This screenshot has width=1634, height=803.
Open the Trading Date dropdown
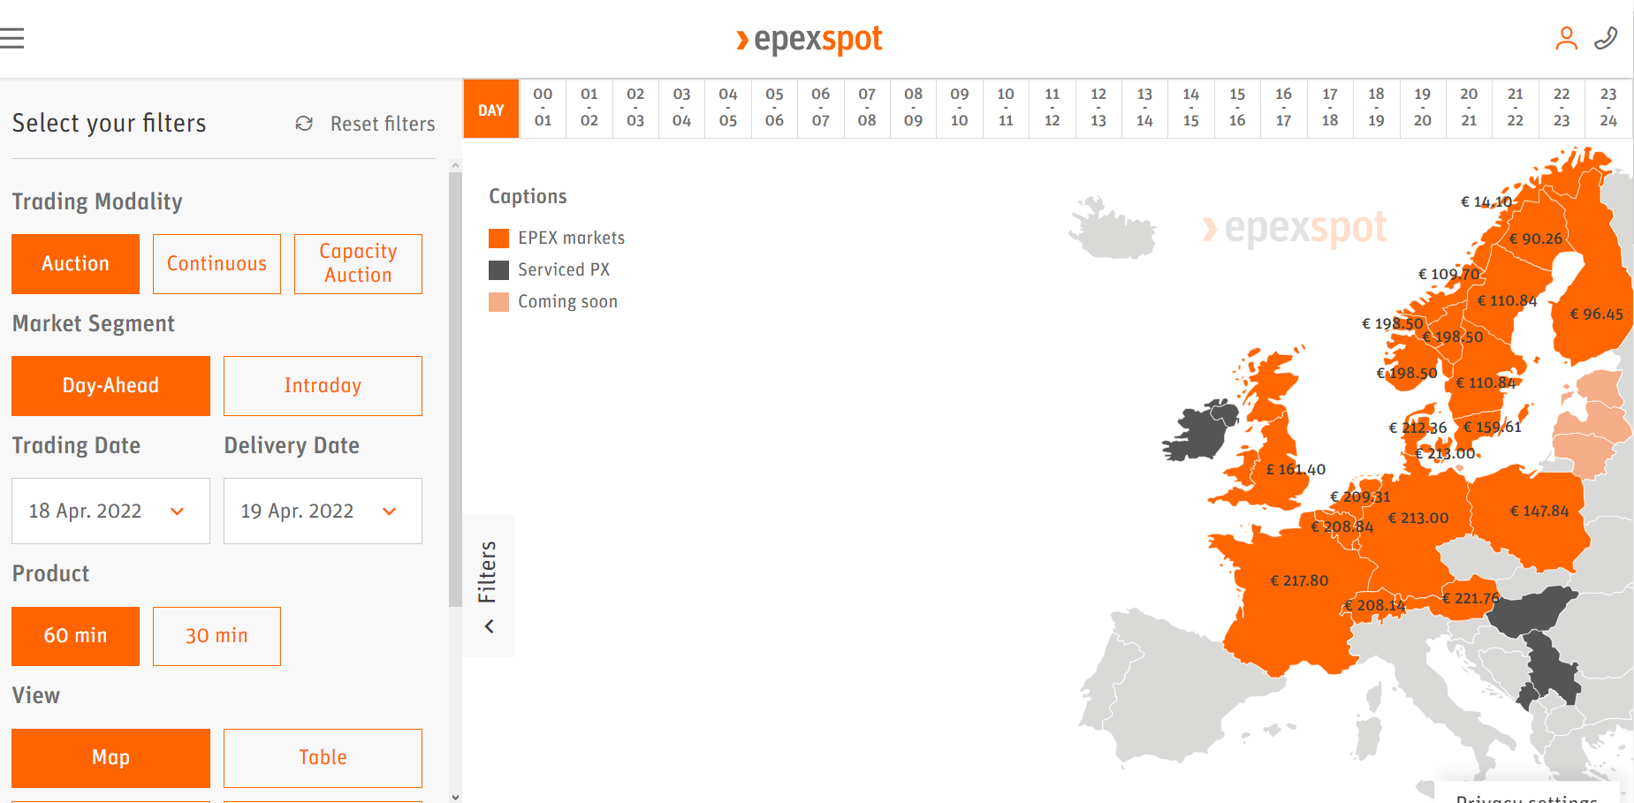click(x=110, y=511)
